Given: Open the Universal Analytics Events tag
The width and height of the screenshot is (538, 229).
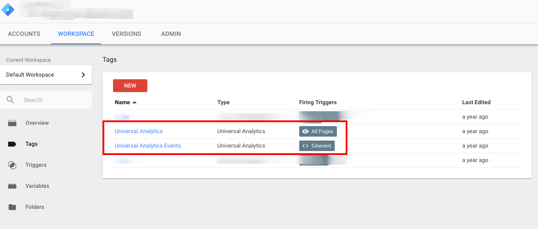Looking at the screenshot, I should 148,146.
